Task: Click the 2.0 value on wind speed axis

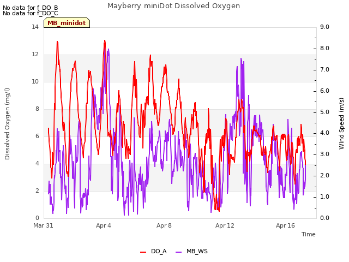Action: pos(325,176)
